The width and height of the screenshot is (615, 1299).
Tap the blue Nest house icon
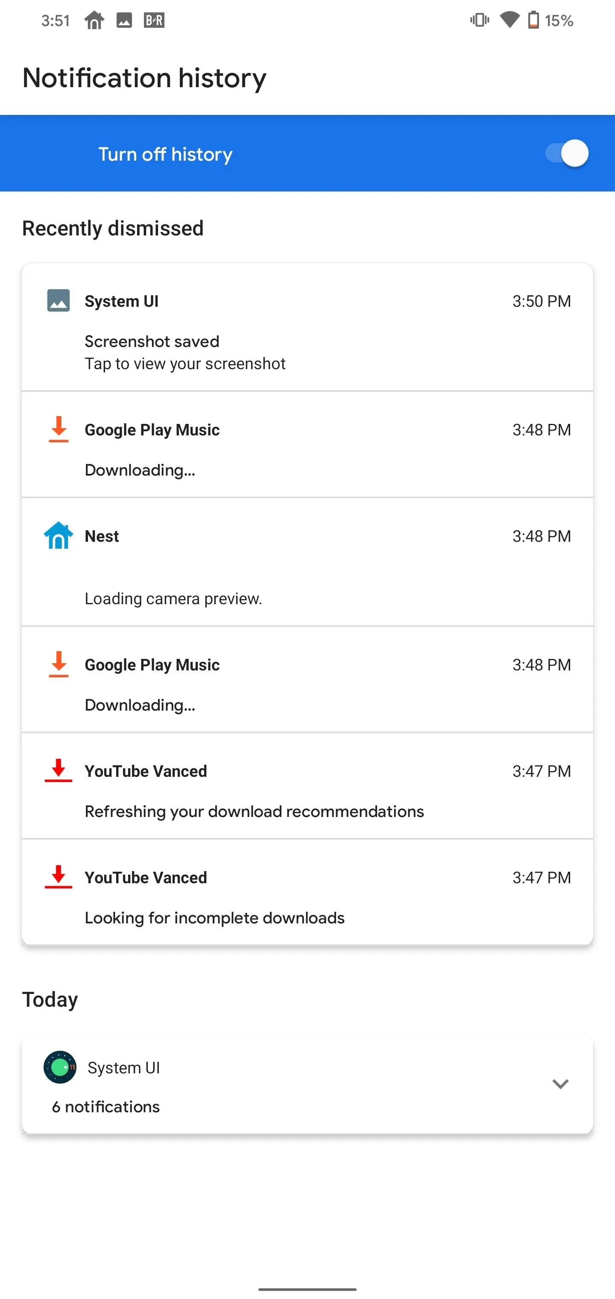pyautogui.click(x=59, y=535)
